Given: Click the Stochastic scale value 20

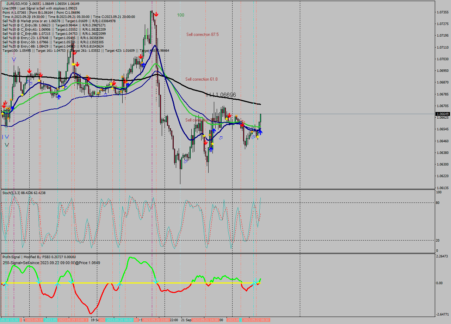Looking at the screenshot, I should [438, 240].
